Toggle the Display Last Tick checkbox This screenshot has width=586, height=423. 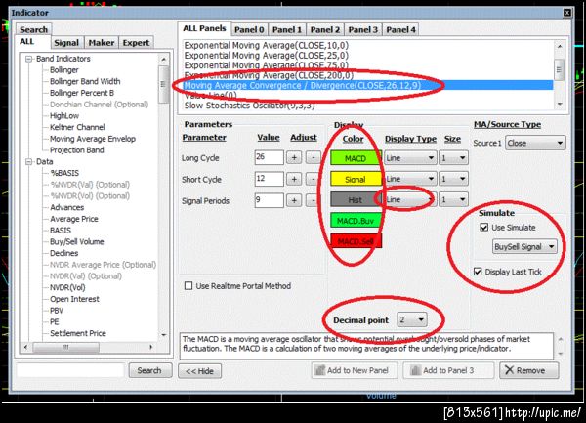[478, 272]
